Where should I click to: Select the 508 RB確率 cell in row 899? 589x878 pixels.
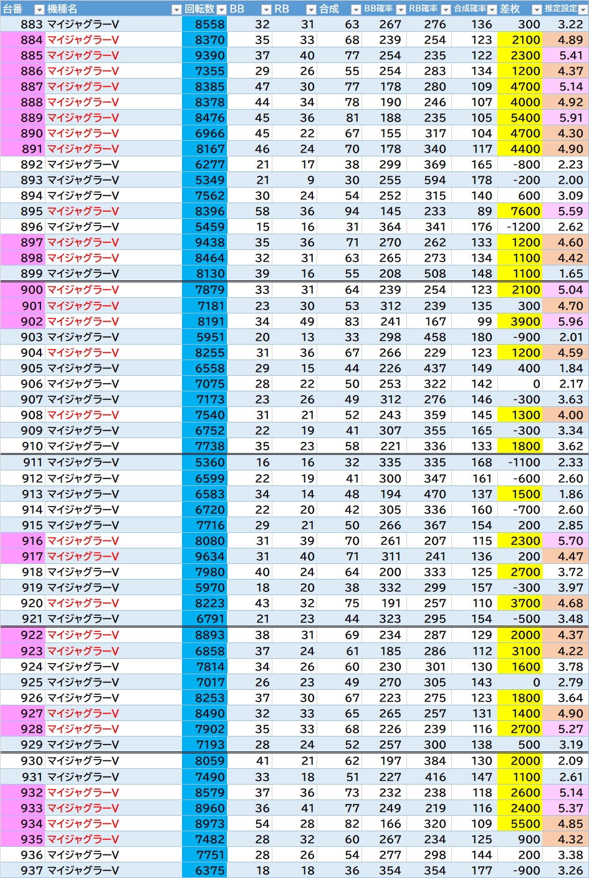click(x=429, y=274)
